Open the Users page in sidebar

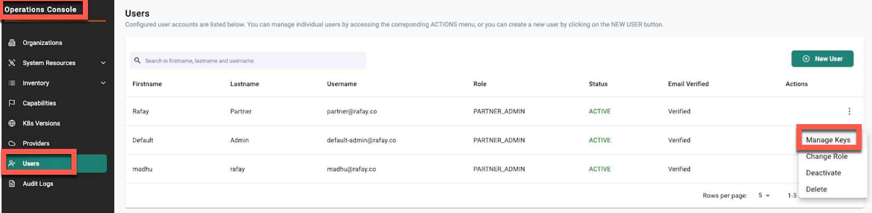tap(31, 164)
